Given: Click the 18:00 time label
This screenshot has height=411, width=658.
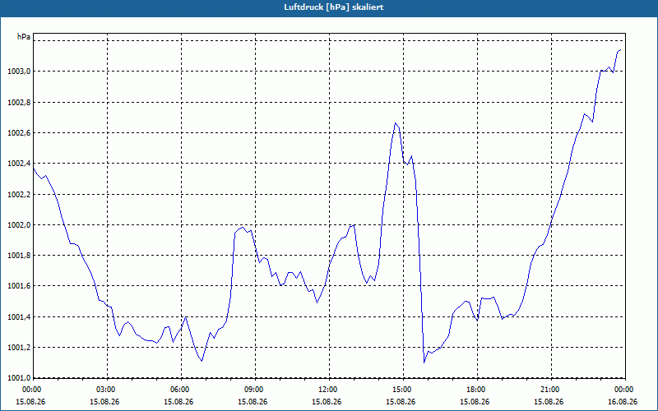Looking at the screenshot, I should point(478,390).
